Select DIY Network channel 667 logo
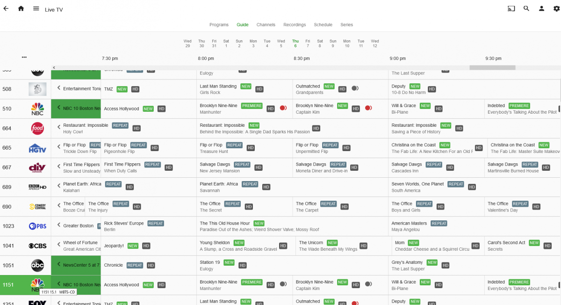This screenshot has height=305, width=561. pyautogui.click(x=37, y=167)
